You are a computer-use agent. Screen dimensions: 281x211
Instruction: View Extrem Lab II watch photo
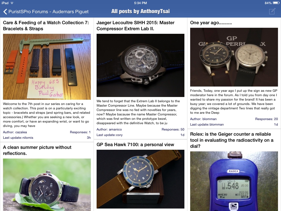click(140, 65)
